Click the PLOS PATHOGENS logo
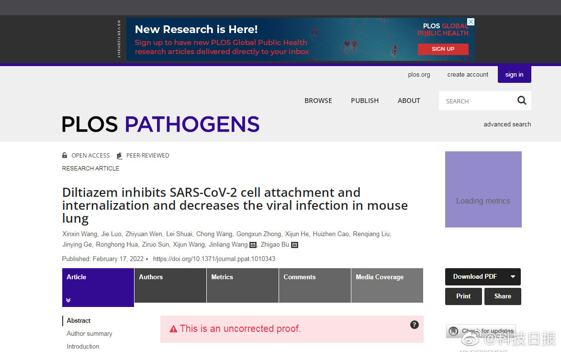This screenshot has height=352, width=561. (x=161, y=124)
